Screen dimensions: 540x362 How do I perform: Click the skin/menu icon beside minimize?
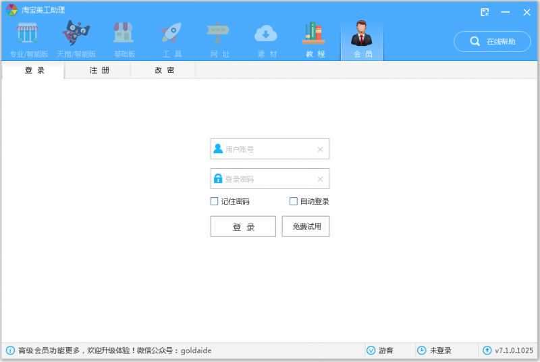(x=485, y=12)
